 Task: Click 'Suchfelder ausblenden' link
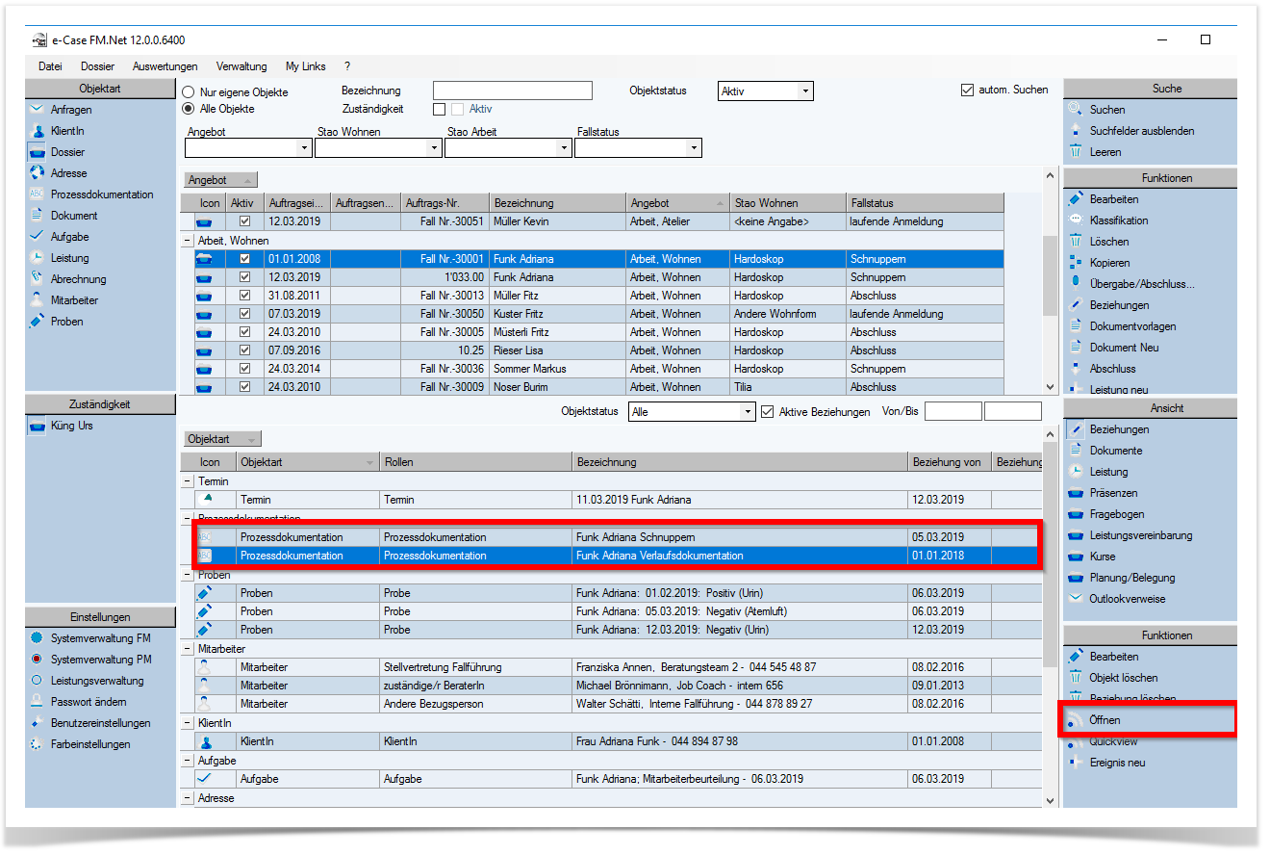pyautogui.click(x=1142, y=131)
